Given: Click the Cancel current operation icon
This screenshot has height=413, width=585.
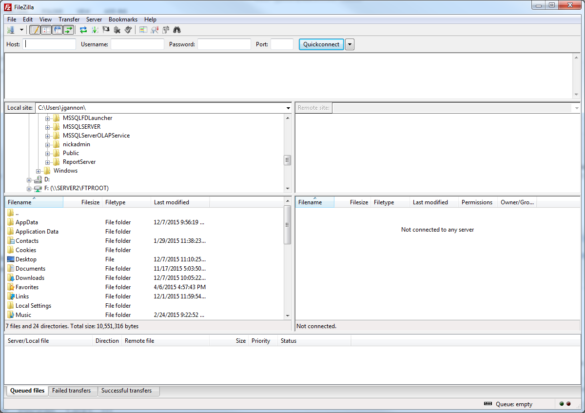Looking at the screenshot, I should pyautogui.click(x=106, y=30).
